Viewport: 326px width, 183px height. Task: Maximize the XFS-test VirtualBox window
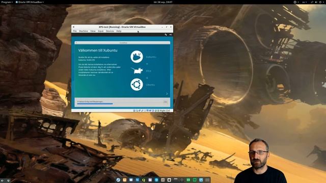(167, 27)
